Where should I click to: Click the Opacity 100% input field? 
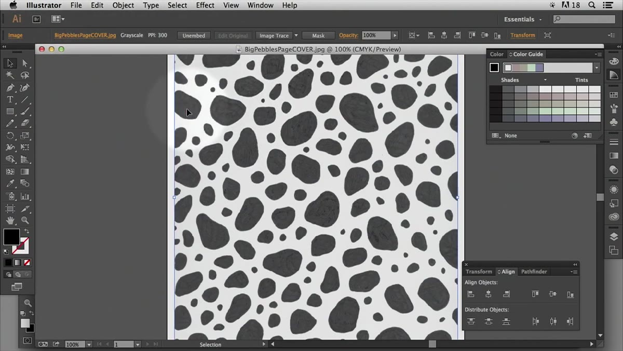[x=376, y=35]
